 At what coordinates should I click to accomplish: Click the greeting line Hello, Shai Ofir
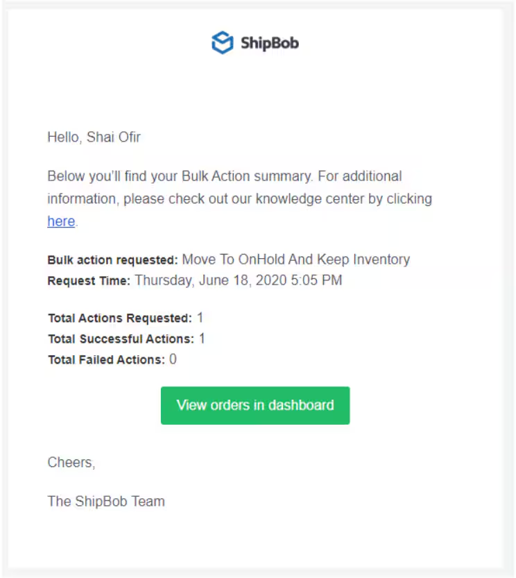(x=94, y=137)
